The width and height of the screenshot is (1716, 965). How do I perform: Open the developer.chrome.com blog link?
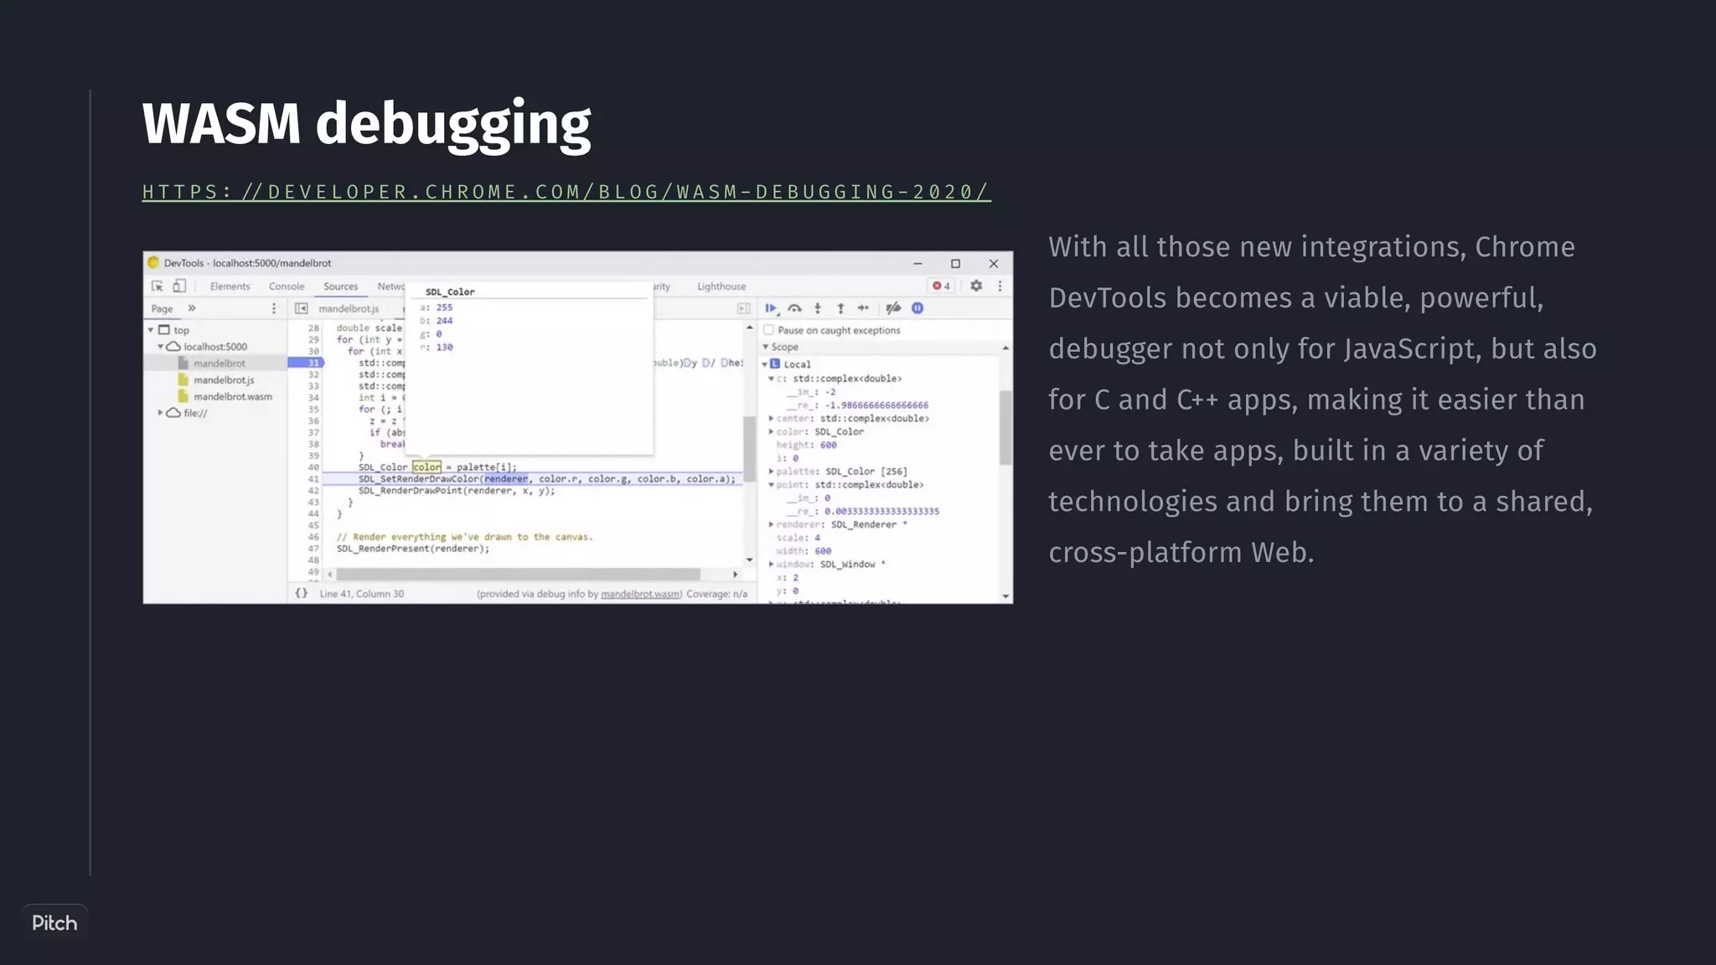pos(566,192)
